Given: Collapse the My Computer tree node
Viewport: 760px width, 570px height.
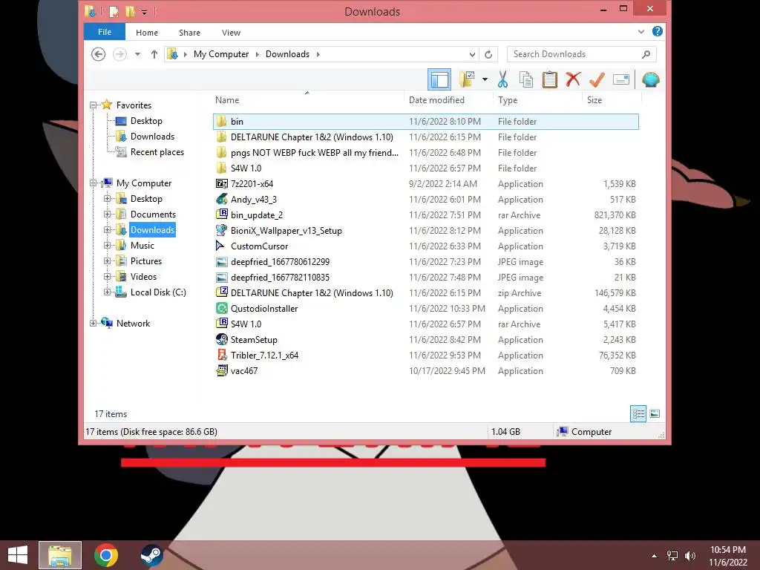Looking at the screenshot, I should tap(93, 183).
